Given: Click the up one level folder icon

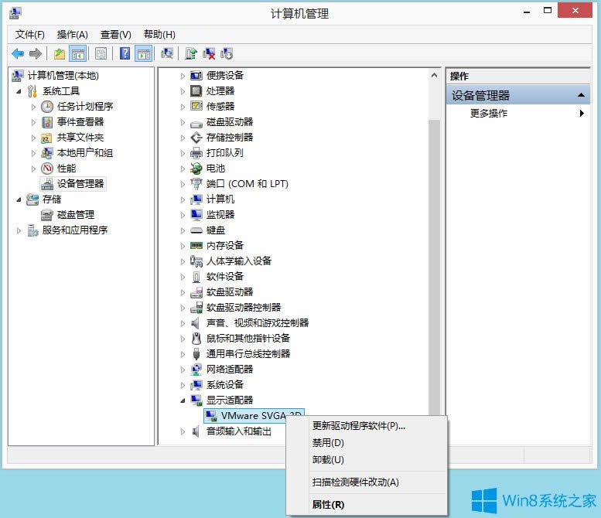Looking at the screenshot, I should 60,53.
